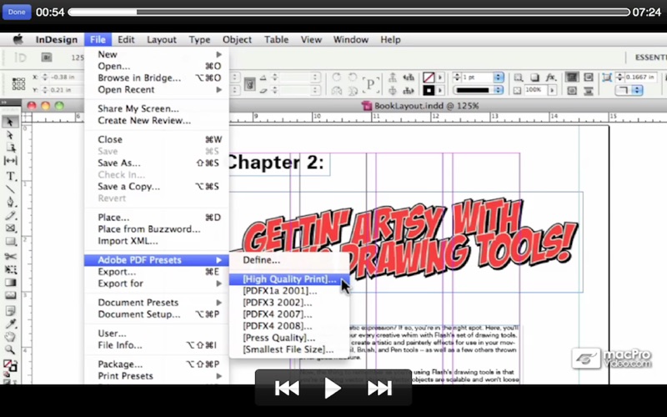This screenshot has width=667, height=417.
Task: Click the reference point grid icon
Action: [18, 83]
